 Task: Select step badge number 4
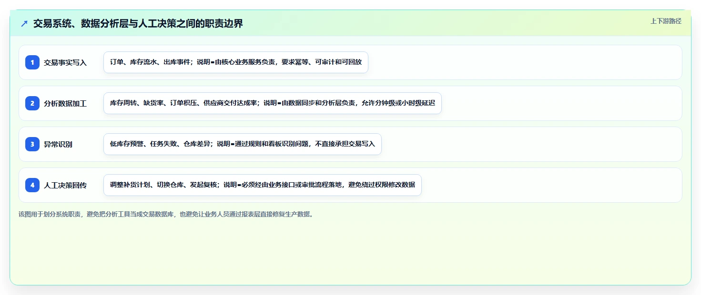click(x=32, y=185)
